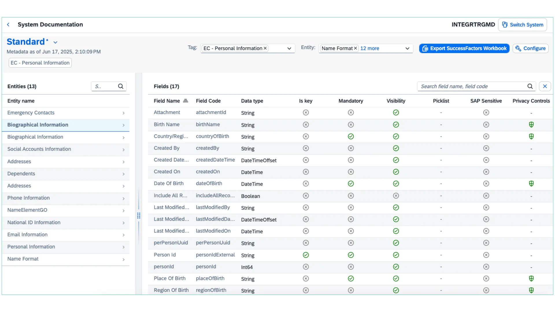The height and width of the screenshot is (312, 555).
Task: Click Country/Region privacy shield icon
Action: (x=531, y=136)
